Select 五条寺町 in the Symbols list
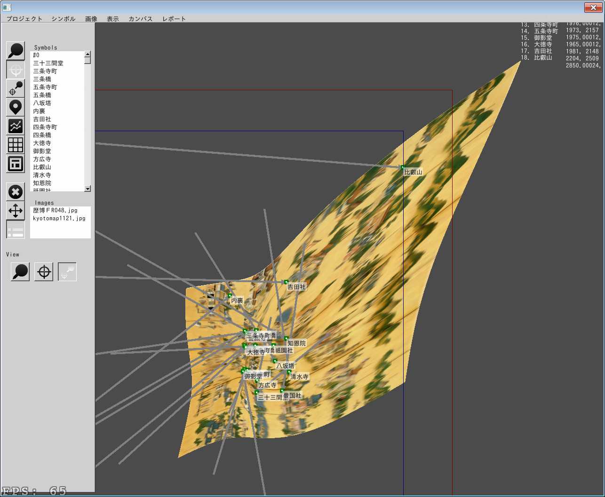Image resolution: width=605 pixels, height=497 pixels. click(57, 87)
